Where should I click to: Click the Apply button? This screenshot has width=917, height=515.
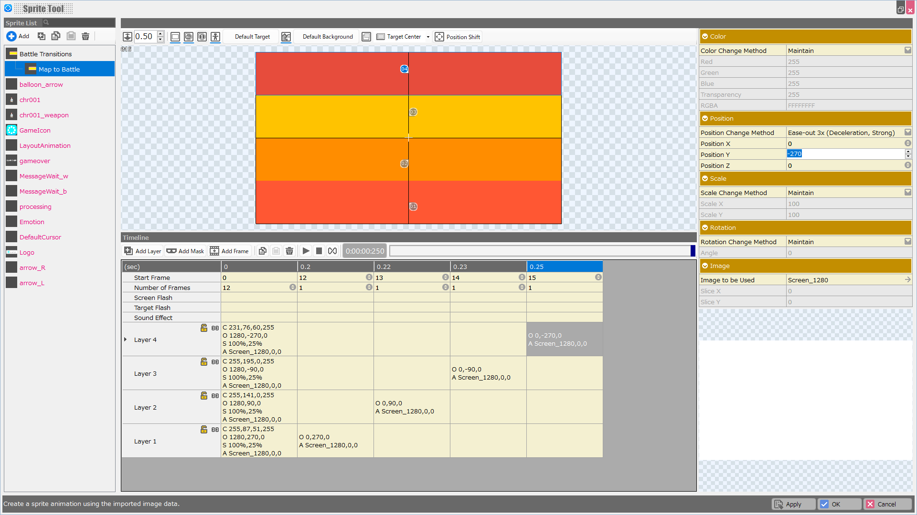[793, 504]
